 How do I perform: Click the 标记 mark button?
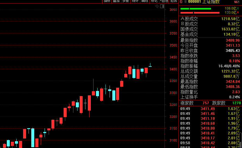click(x=154, y=1)
